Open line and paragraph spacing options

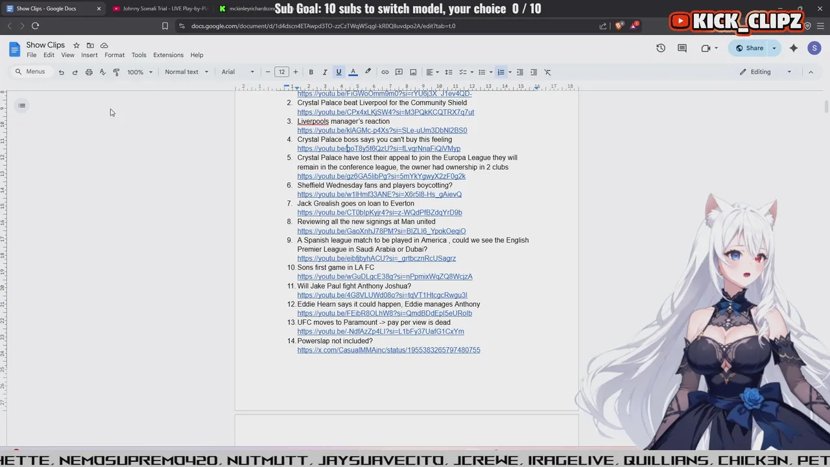click(x=448, y=72)
